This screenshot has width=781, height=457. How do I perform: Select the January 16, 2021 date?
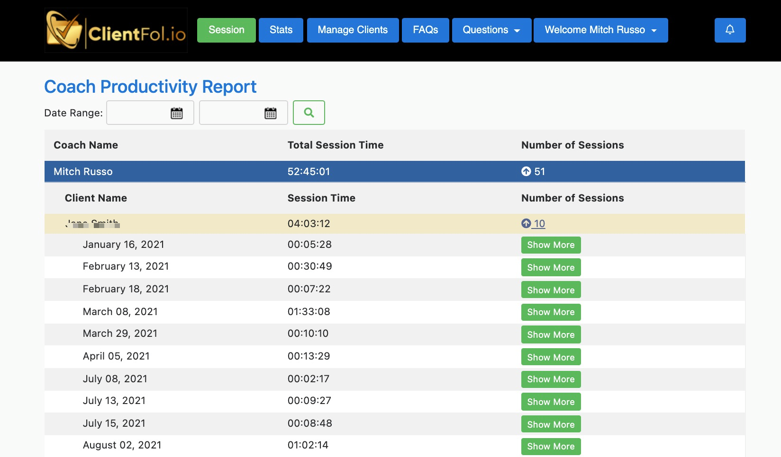pyautogui.click(x=123, y=245)
